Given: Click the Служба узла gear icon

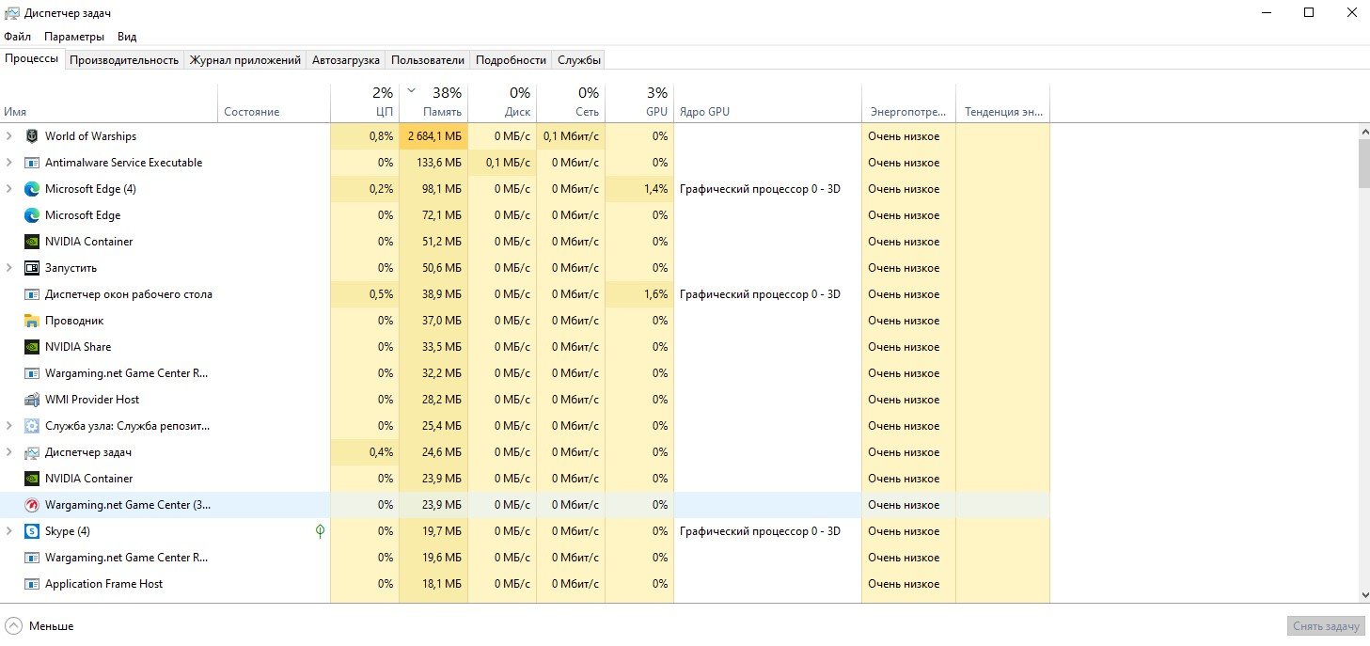Looking at the screenshot, I should click(31, 426).
